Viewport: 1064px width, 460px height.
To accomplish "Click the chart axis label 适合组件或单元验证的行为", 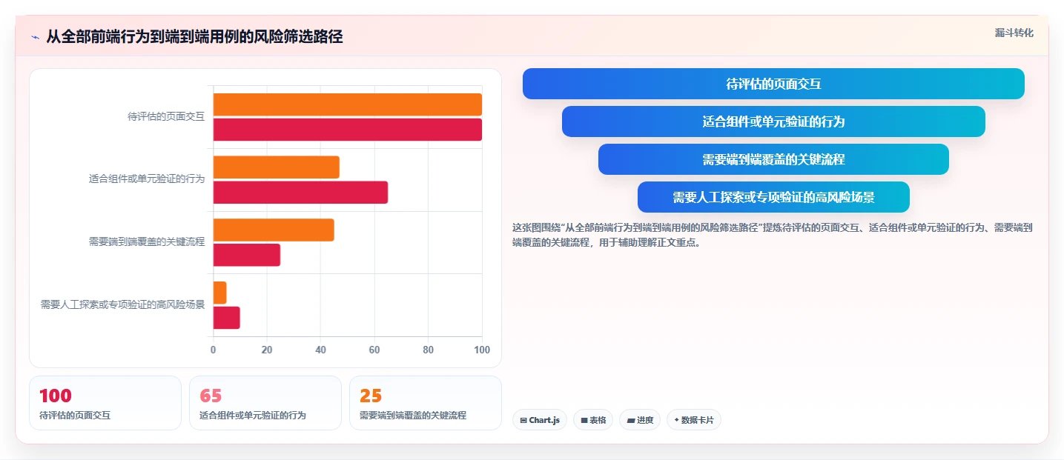I will pos(147,179).
